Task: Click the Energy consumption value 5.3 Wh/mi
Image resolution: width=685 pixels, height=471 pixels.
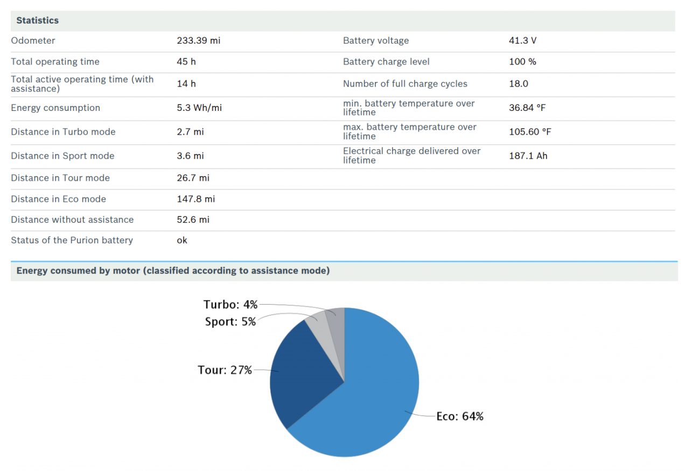Action: [x=199, y=108]
